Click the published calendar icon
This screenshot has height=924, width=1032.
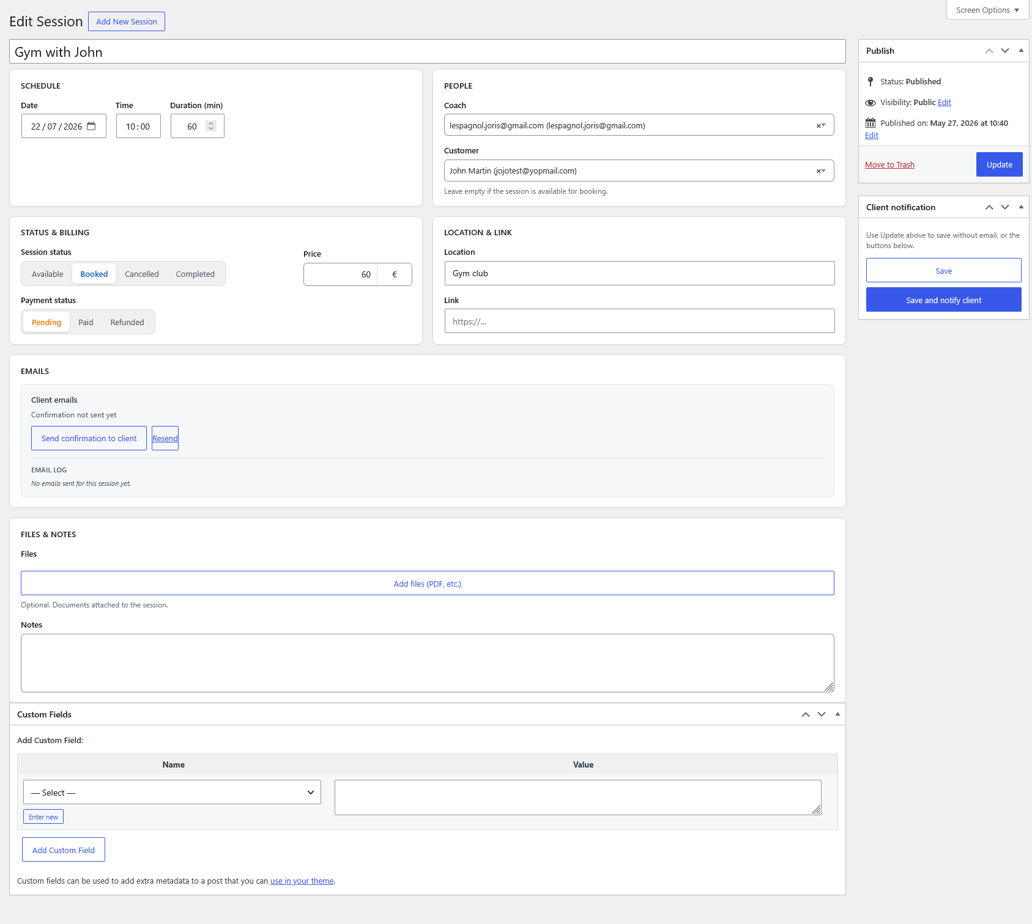871,123
